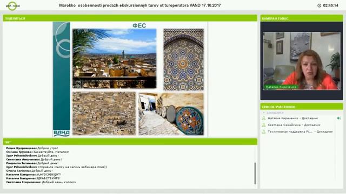The height and width of the screenshot is (194, 346).
Task: Click the ВАНД logo on the slide
Action: pos(61,133)
